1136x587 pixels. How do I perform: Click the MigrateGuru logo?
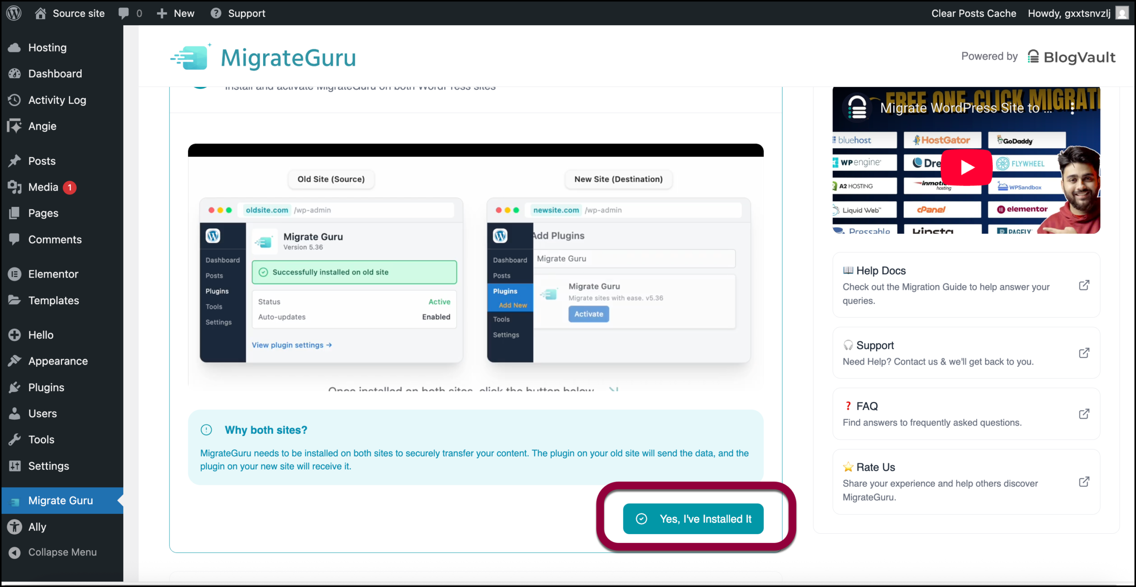point(264,58)
